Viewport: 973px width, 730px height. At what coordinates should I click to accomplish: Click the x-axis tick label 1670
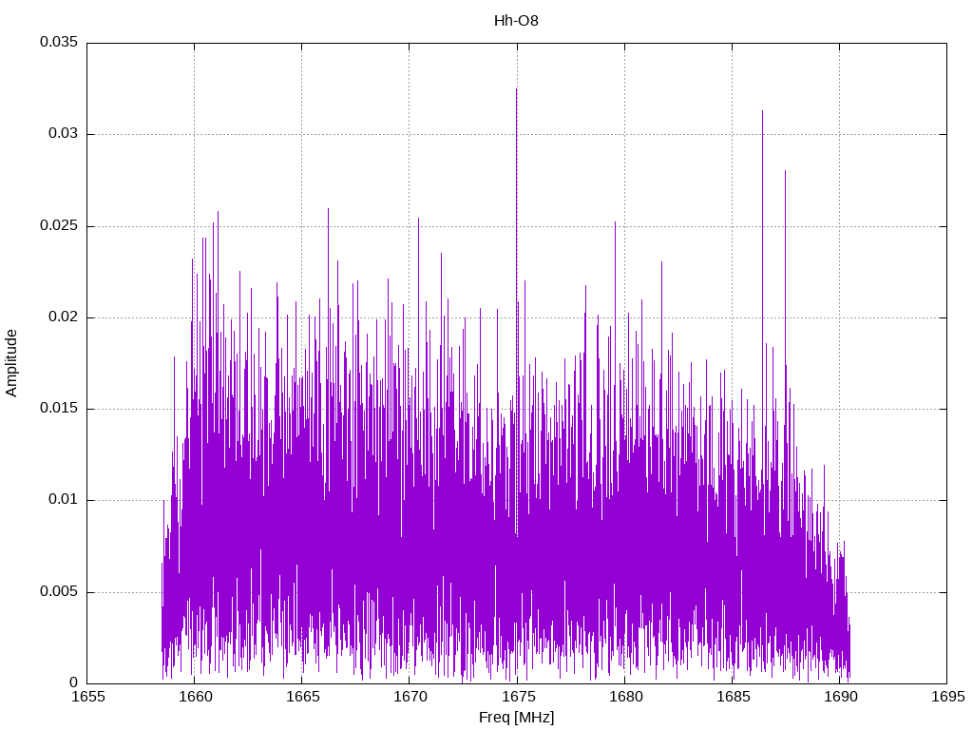410,697
